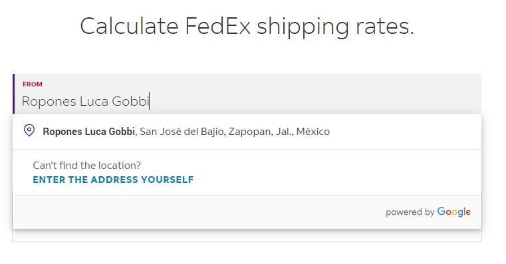
Task: Choose the bold Ropones Luca Gobbi match text
Action: (88, 132)
